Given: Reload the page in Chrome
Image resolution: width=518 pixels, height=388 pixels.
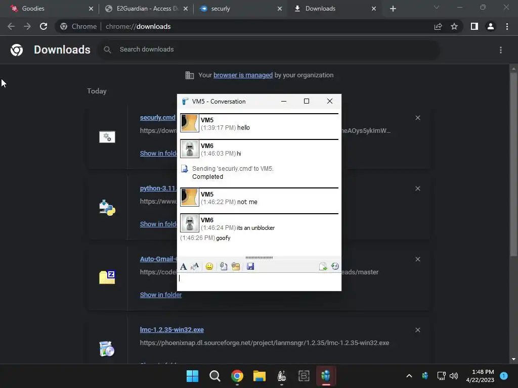Looking at the screenshot, I should click(44, 26).
